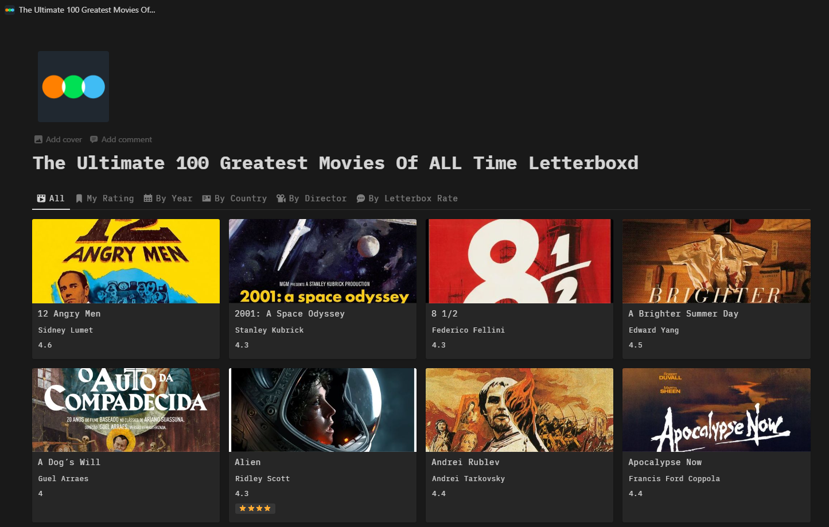The image size is (829, 527).
Task: Open the All gallery view tab
Action: click(x=51, y=198)
